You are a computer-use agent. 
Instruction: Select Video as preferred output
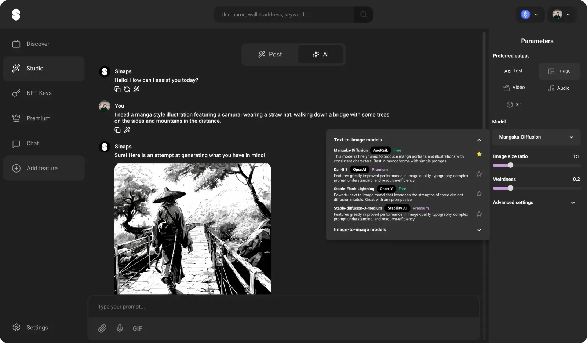(514, 88)
